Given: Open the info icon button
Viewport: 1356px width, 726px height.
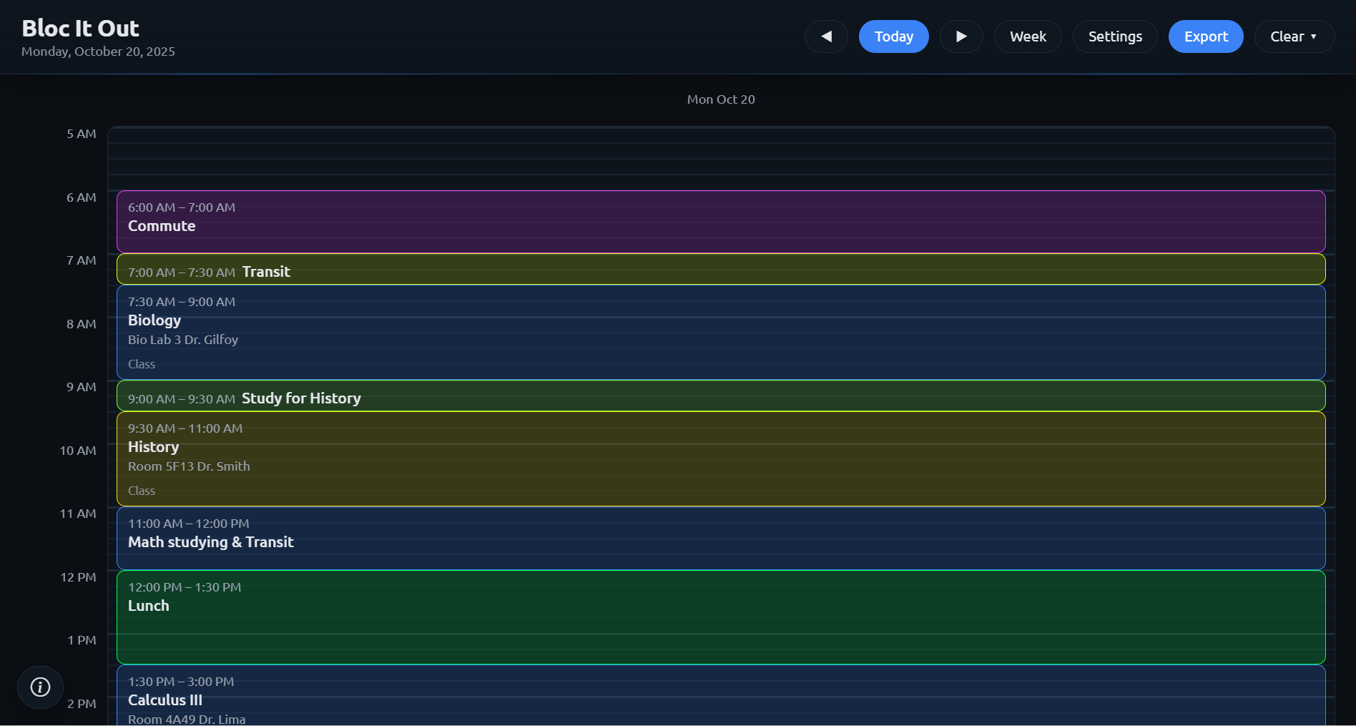Looking at the screenshot, I should click(40, 687).
